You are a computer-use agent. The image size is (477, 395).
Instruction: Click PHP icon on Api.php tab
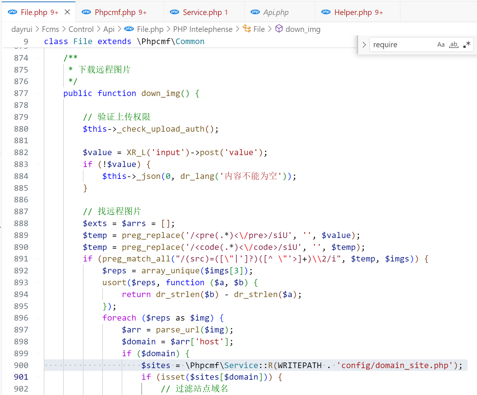tap(255, 12)
